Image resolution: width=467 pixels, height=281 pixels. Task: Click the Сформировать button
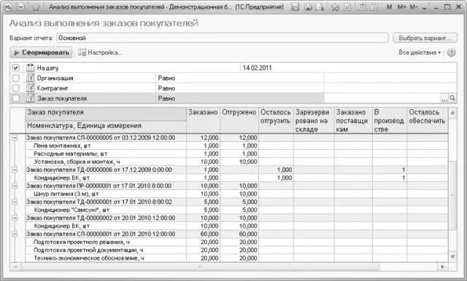pos(41,52)
